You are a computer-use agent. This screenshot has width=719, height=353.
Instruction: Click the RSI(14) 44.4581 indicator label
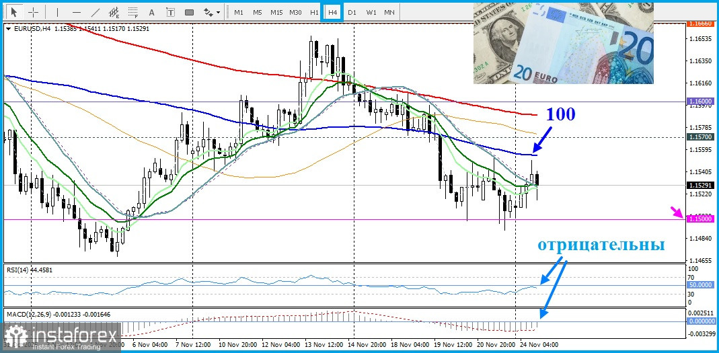pyautogui.click(x=30, y=270)
